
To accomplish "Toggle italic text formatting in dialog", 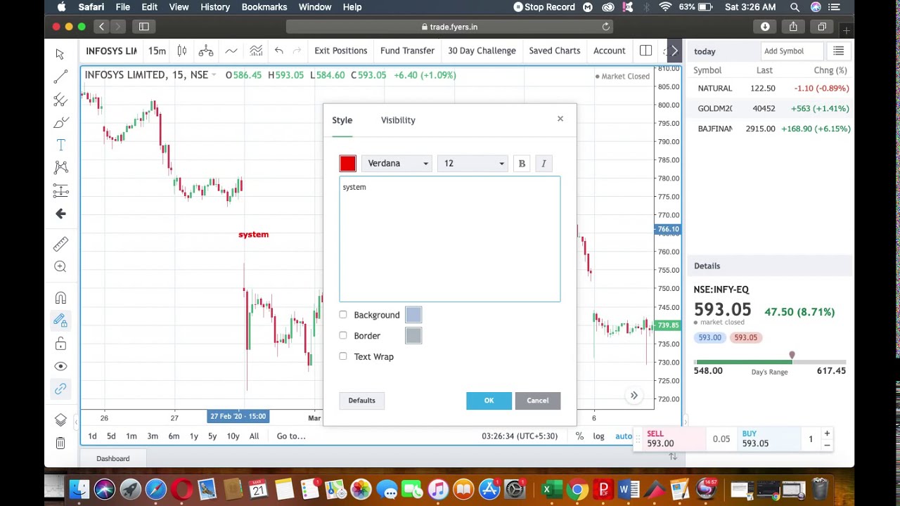I will pyautogui.click(x=544, y=164).
